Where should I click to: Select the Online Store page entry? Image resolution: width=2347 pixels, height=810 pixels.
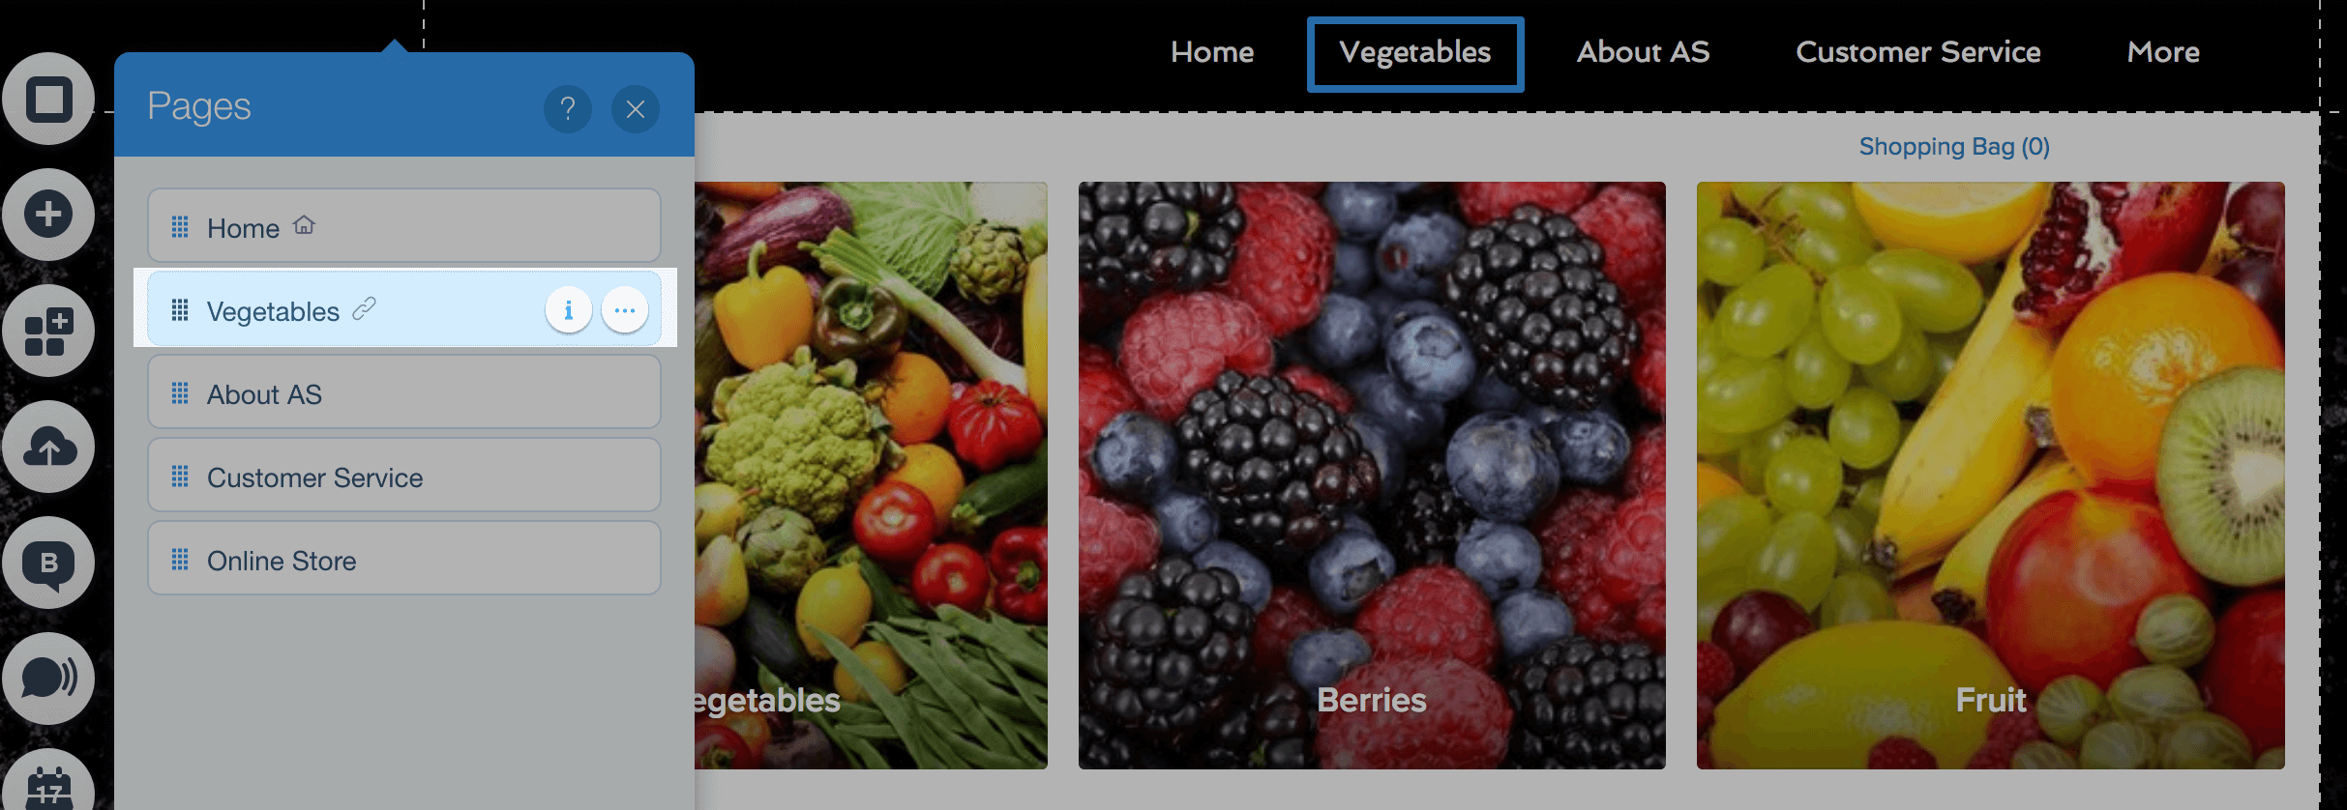click(404, 558)
